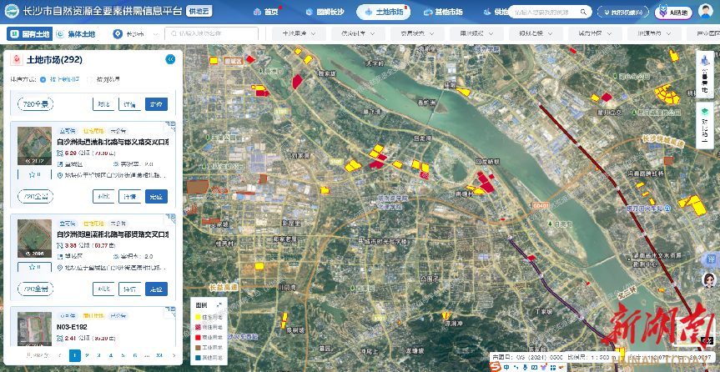Expand the 长沙市 city selector
This screenshot has width=720, height=372.
pos(133,34)
